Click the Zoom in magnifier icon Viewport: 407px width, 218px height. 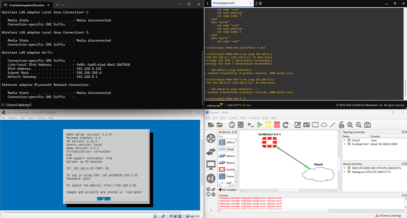[350, 125]
